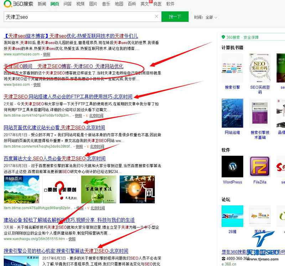Clear the search box with the X
This screenshot has height=266, width=285.
pos(156,17)
